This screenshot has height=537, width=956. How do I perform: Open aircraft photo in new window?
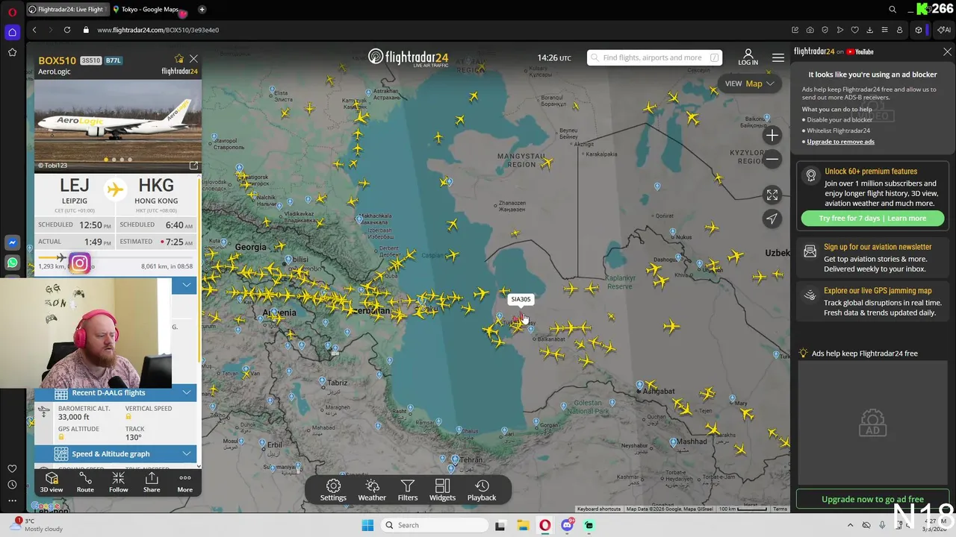[193, 166]
